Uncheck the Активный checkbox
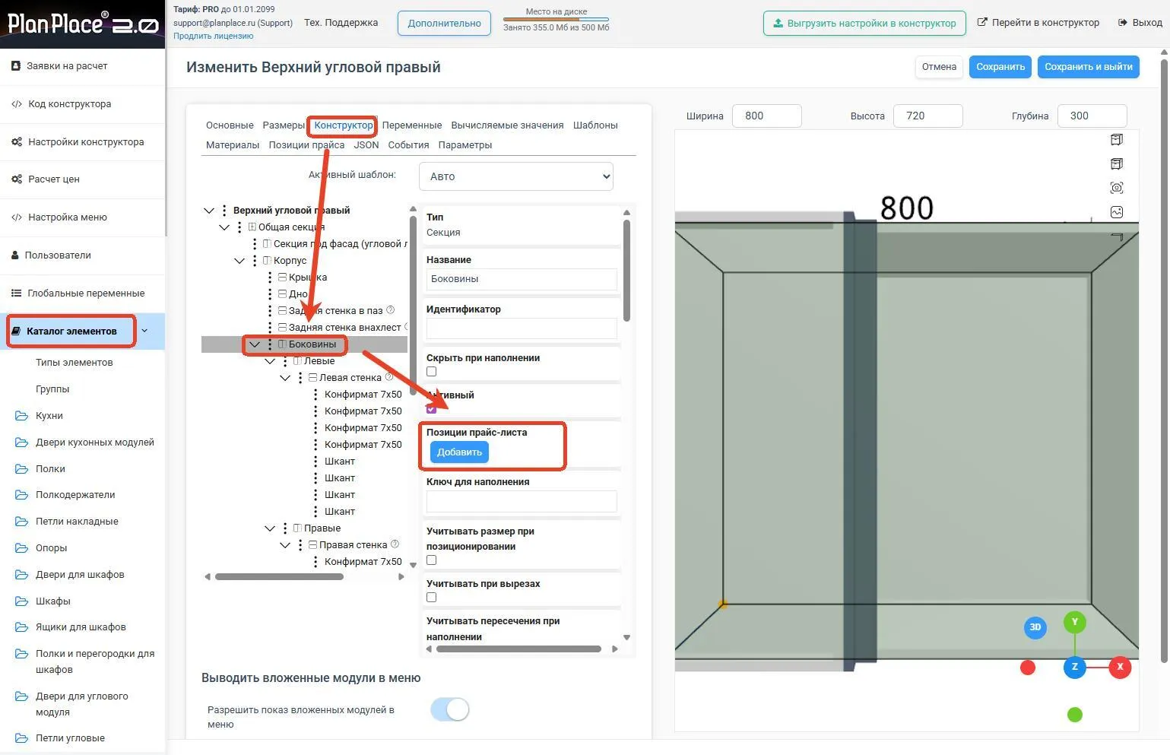1170x755 pixels. point(431,409)
